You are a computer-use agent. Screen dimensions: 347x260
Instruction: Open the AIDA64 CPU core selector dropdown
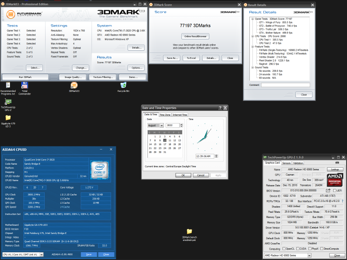(41, 254)
